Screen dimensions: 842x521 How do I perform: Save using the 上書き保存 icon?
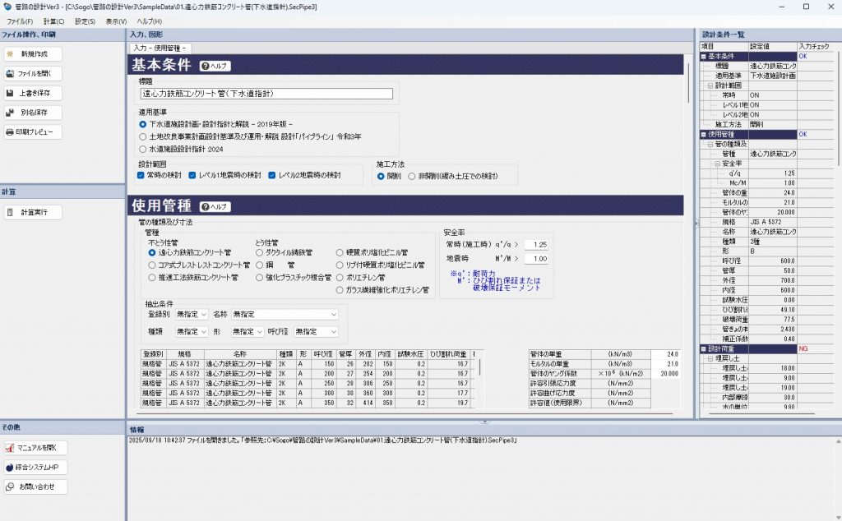point(35,94)
